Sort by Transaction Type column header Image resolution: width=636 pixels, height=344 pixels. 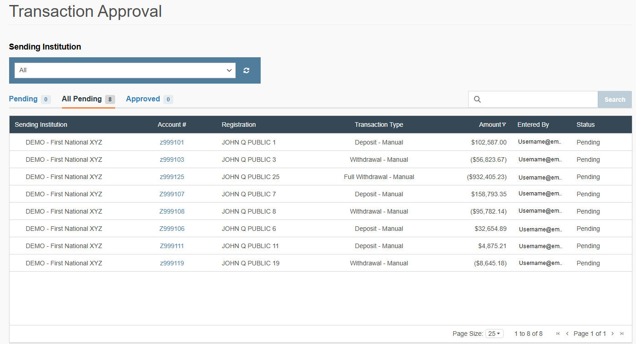379,125
